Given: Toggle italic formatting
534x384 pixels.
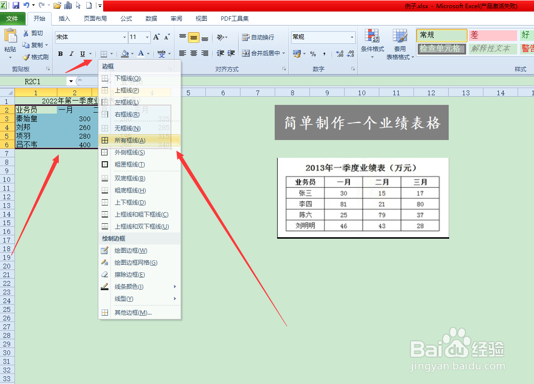Looking at the screenshot, I should (71, 54).
